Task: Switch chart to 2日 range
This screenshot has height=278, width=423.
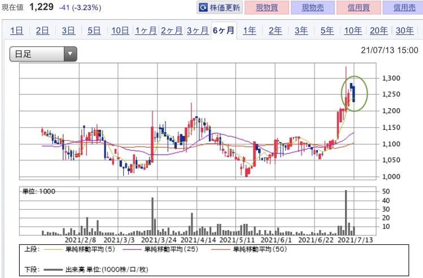Action: coord(42,30)
